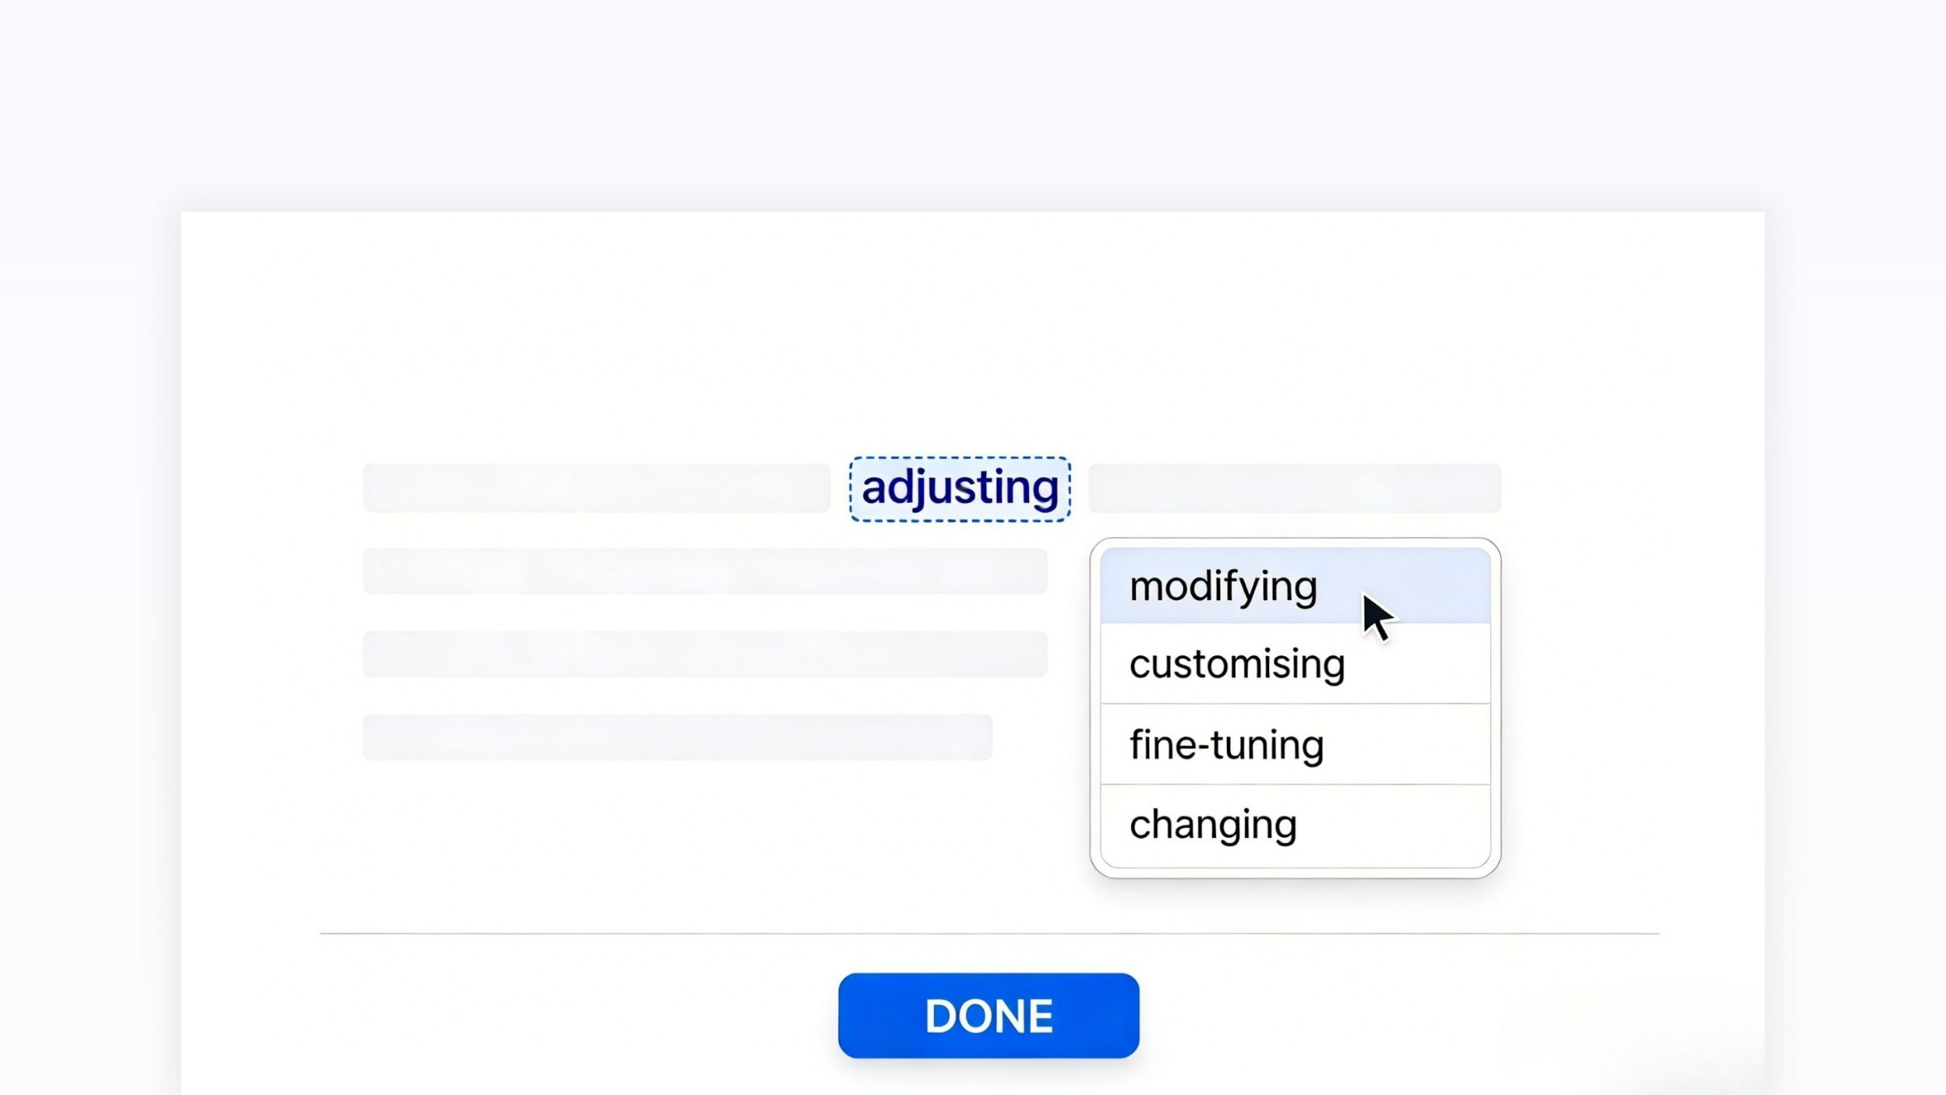
Task: Click the placeholder text bar preceding "adjusting"
Action: pos(596,488)
